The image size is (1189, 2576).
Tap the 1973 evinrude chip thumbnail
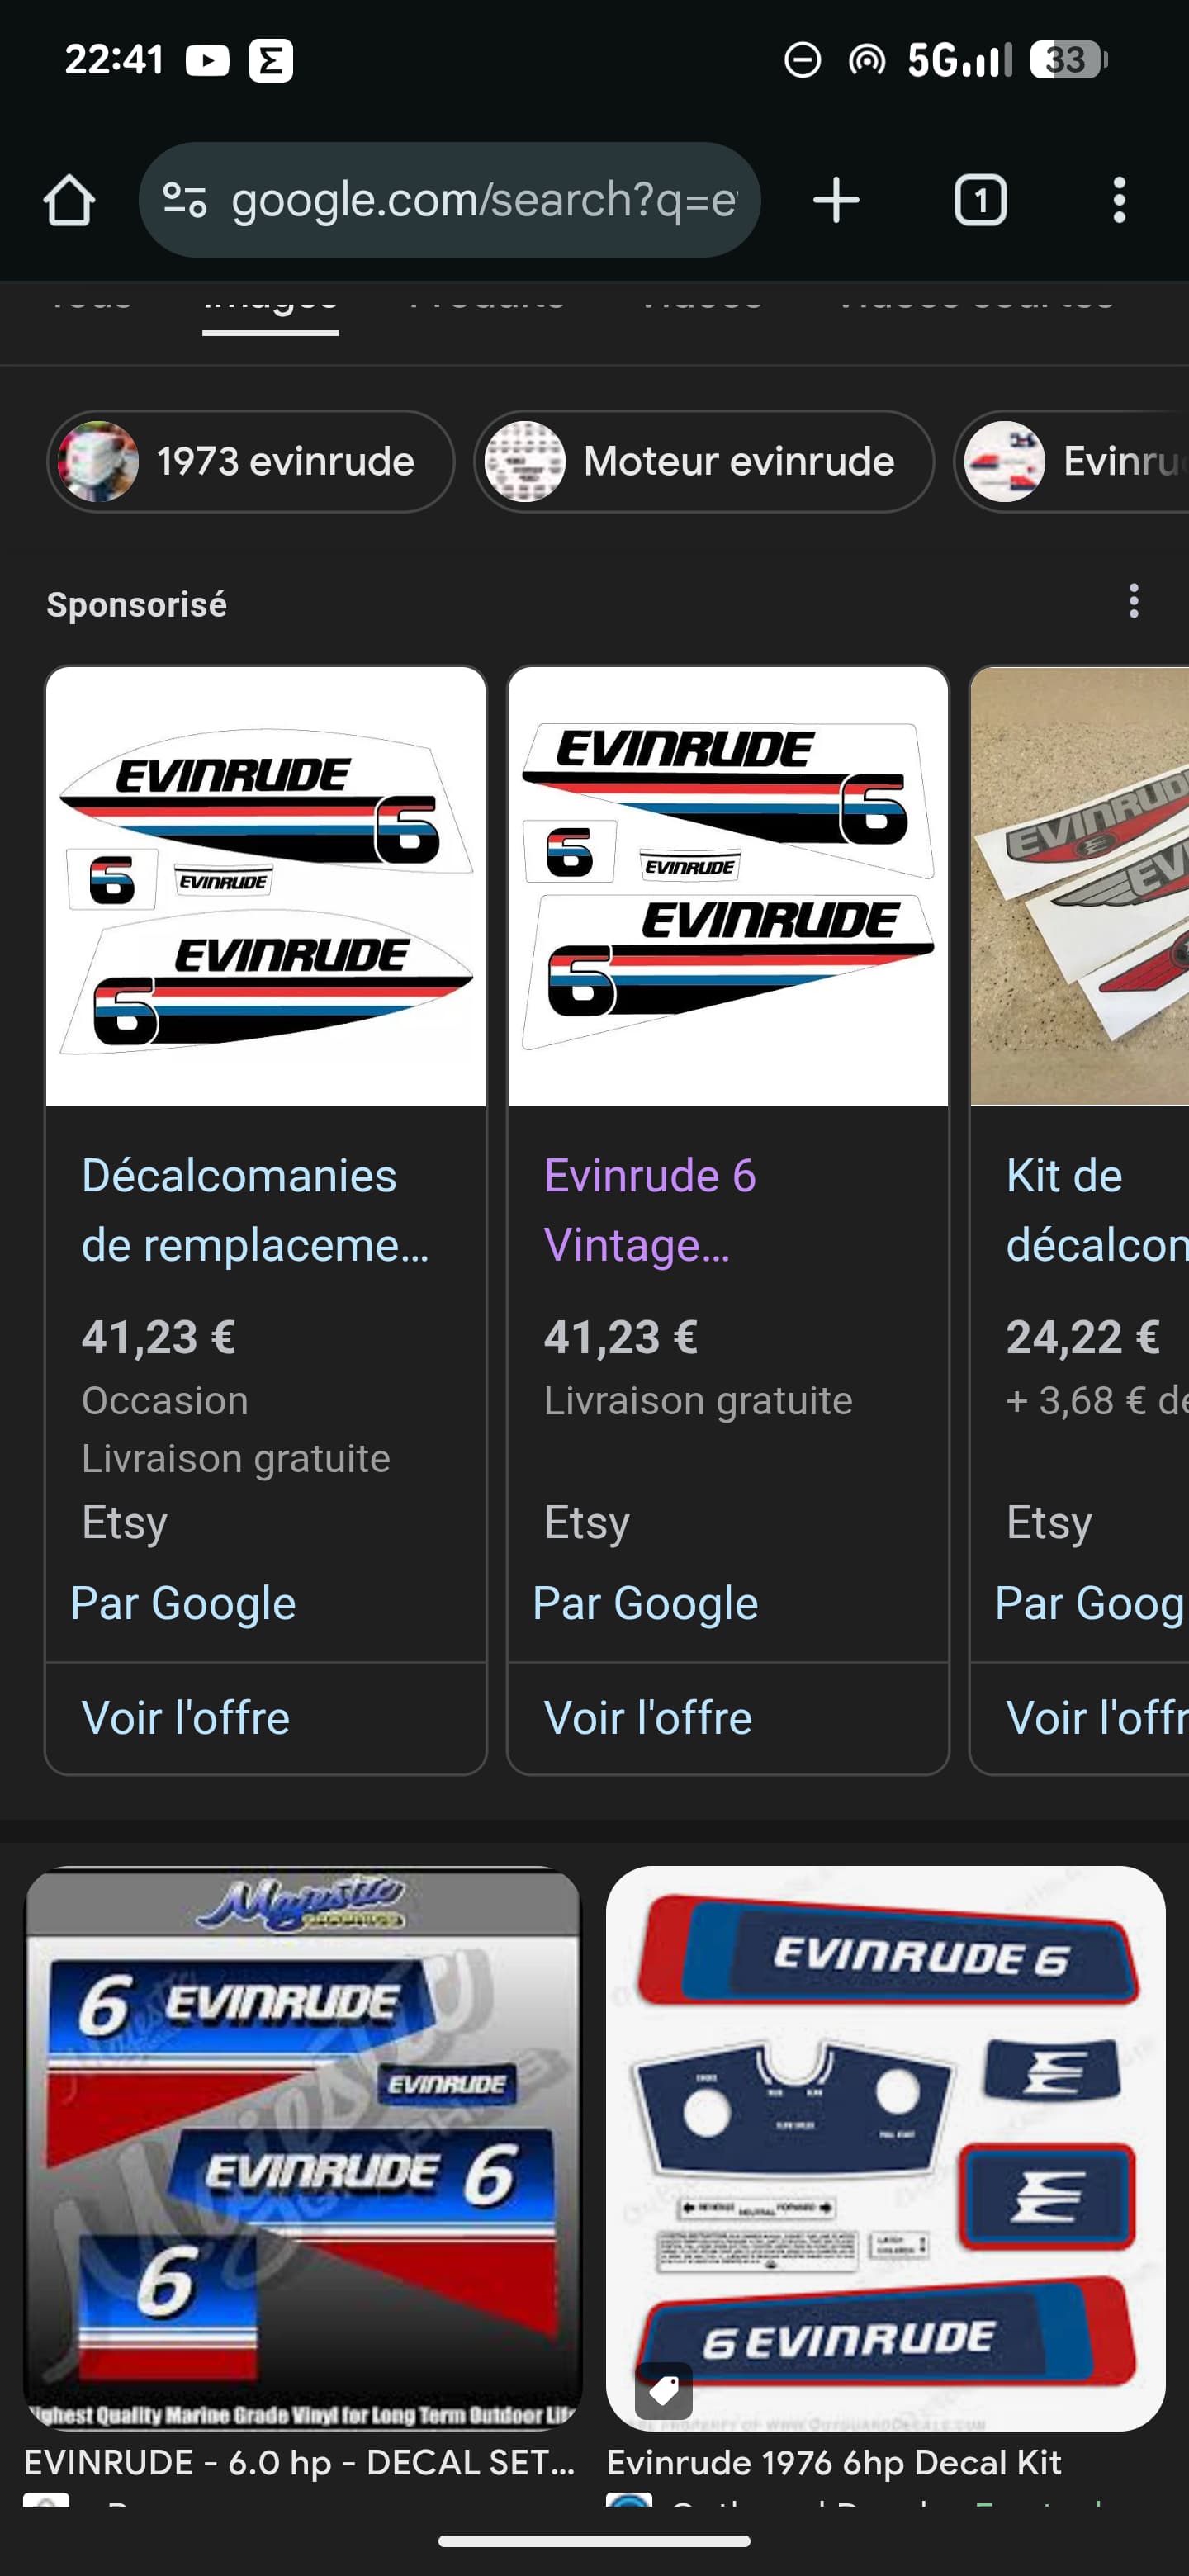point(97,461)
